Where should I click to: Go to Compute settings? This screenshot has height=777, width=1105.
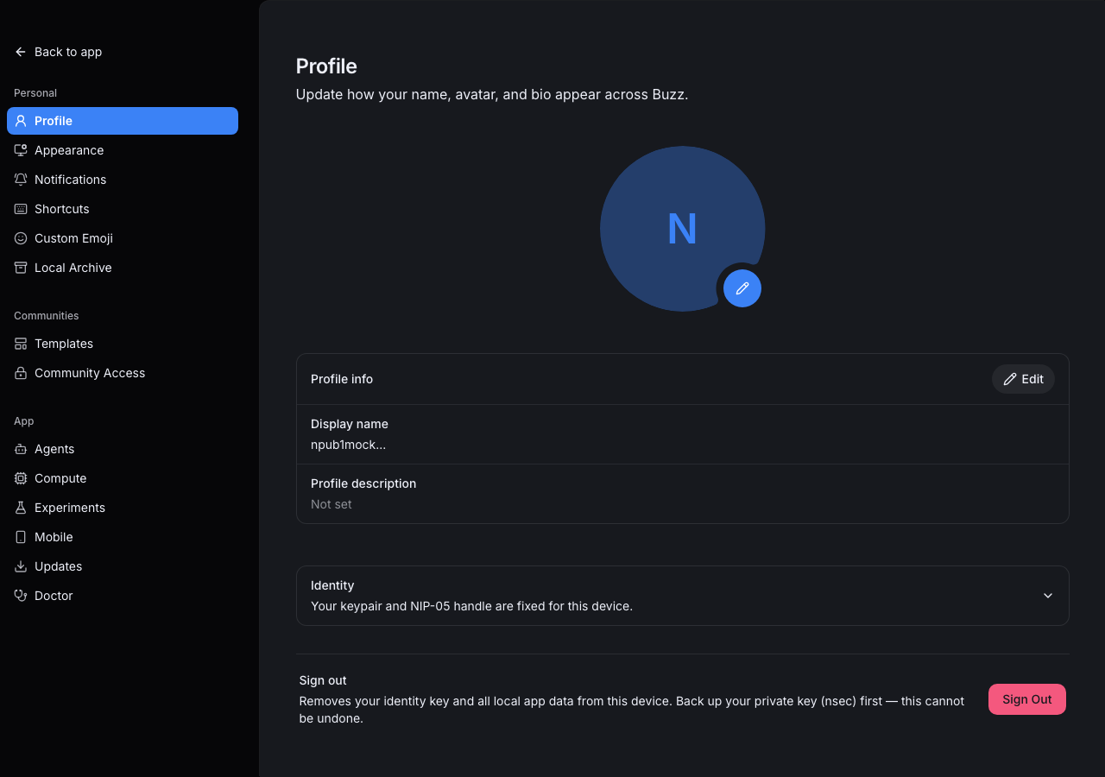pos(123,478)
